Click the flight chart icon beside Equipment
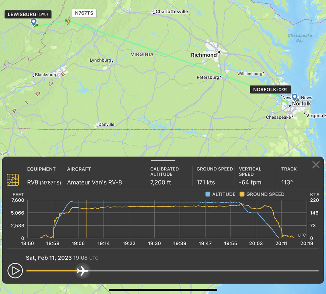The width and height of the screenshot is (326, 294). coord(13,180)
